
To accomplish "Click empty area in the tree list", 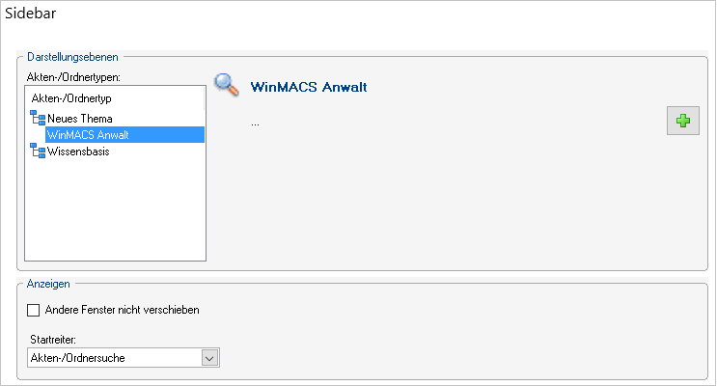I will coord(115,210).
